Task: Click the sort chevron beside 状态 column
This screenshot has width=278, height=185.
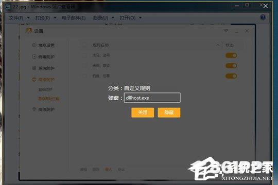Action: tap(218, 45)
